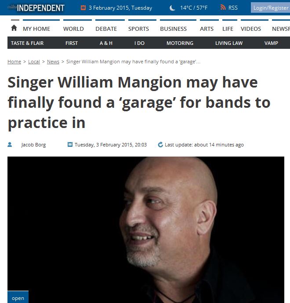
Task: Open the MOTORING tab
Action: 180,43
